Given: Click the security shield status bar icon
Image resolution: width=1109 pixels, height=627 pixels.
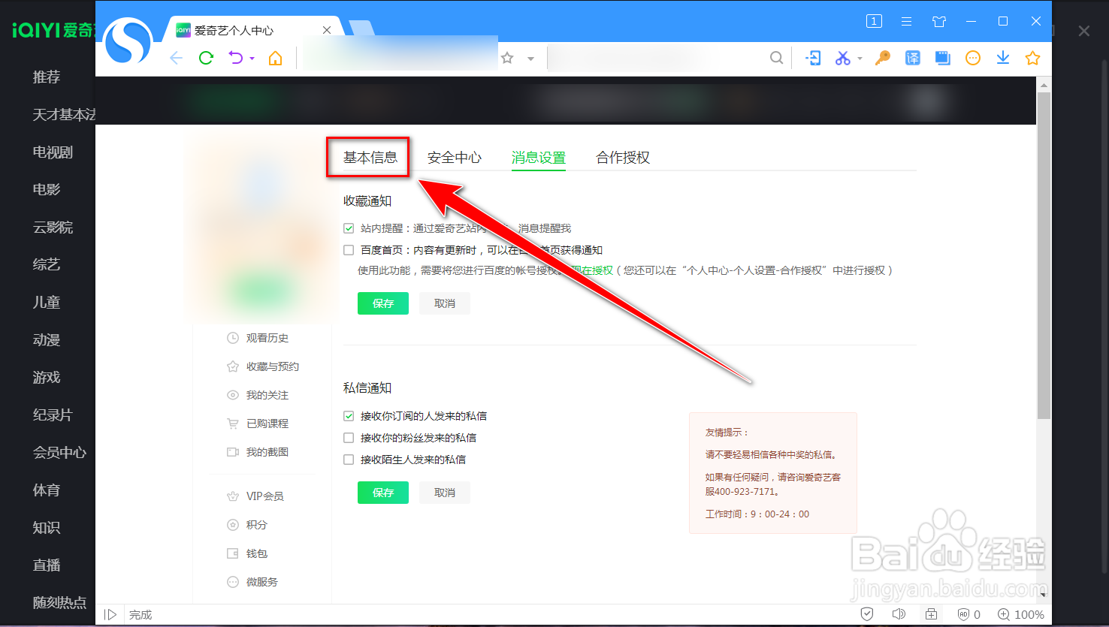Looking at the screenshot, I should tap(867, 614).
